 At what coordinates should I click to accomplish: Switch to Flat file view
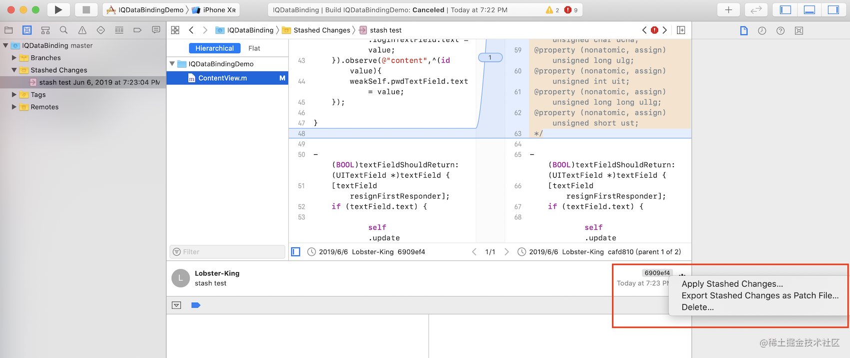click(x=254, y=48)
